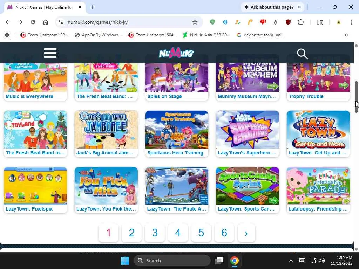Open clock showing 1:39 AM
The width and height of the screenshot is (359, 269).
click(341, 261)
